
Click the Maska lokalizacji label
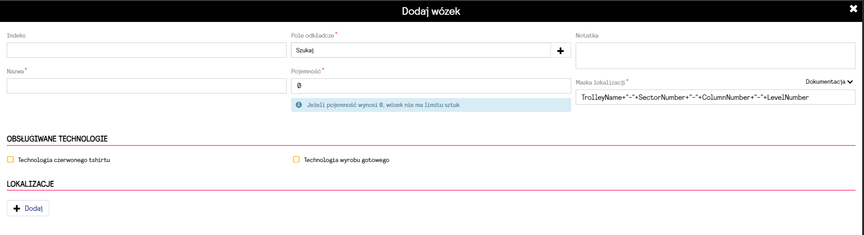click(x=600, y=82)
